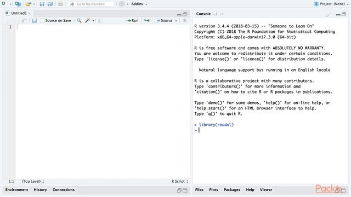The height and width of the screenshot is (197, 351).
Task: Close the Untitled1 tab
Action: coord(30,13)
